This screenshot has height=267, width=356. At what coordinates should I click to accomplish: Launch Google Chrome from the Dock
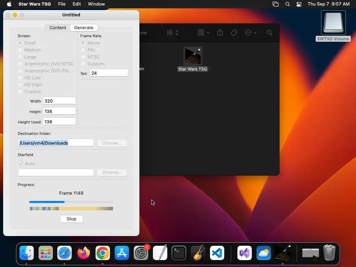103,253
